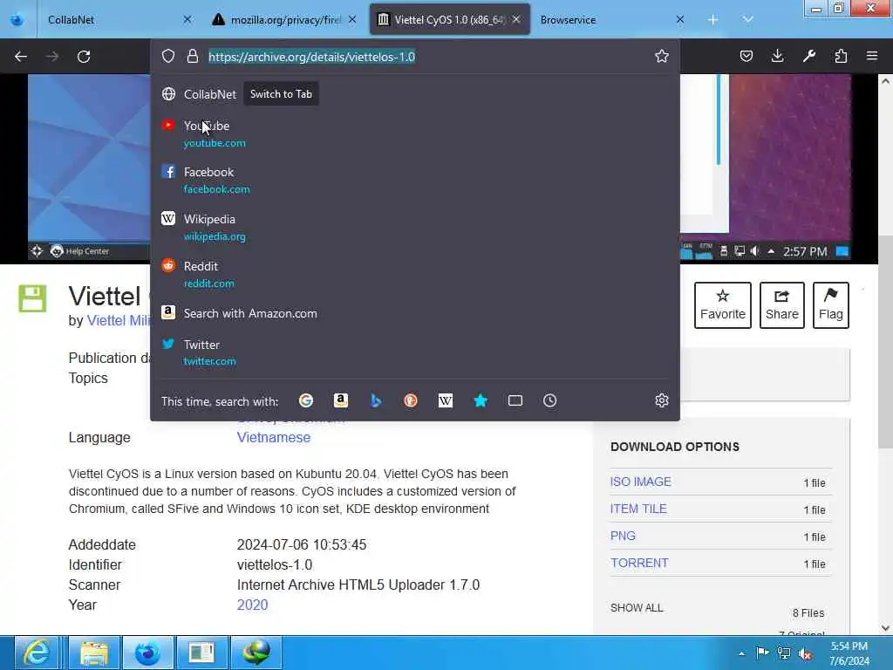893x670 pixels.
Task: Open File Explorer from taskbar
Action: 94,653
